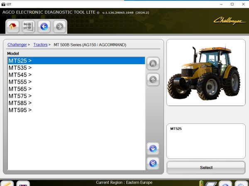Select model MT555 in list

tap(76, 82)
